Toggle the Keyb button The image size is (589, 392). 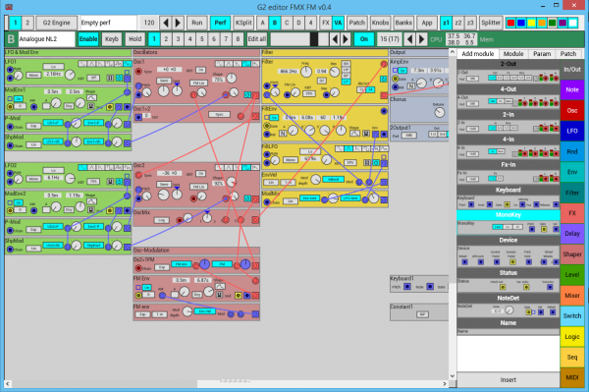coord(112,39)
